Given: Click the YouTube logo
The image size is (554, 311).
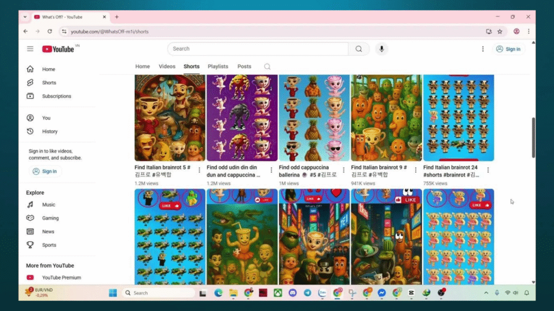Looking at the screenshot, I should click(58, 49).
